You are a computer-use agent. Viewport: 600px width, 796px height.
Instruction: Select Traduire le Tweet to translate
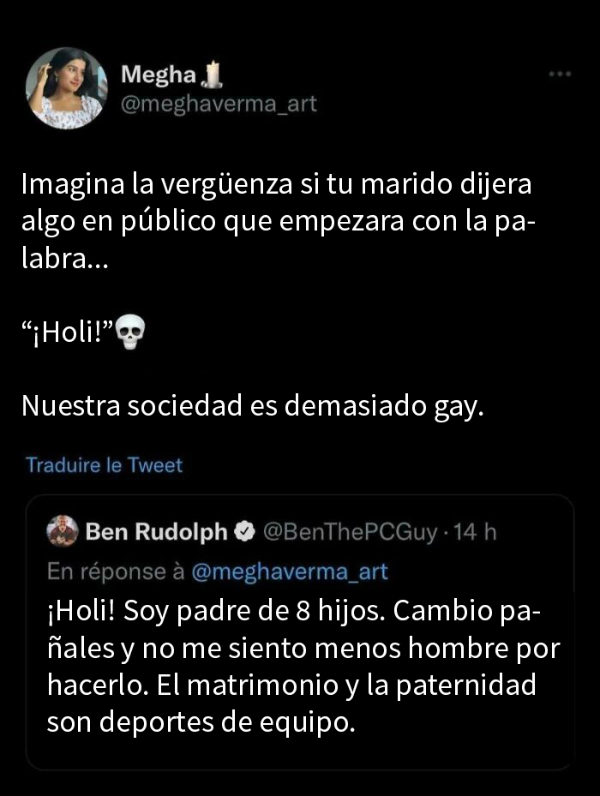103,465
